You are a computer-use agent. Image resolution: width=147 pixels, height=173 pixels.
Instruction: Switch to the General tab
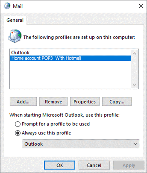15,20
